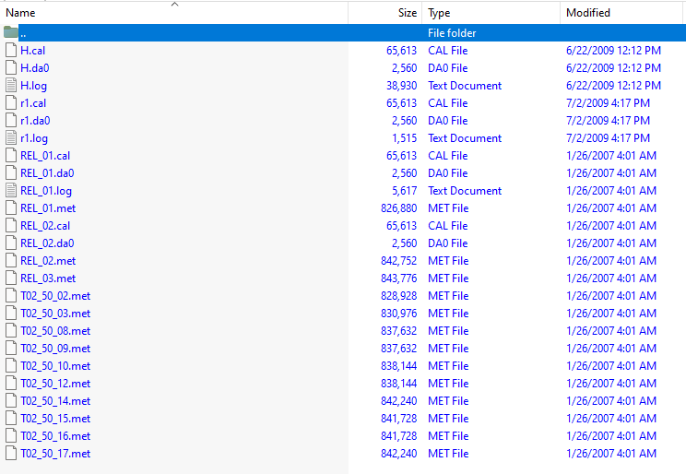Sort by the Modified column header
Image resolution: width=686 pixels, height=474 pixels.
click(588, 13)
